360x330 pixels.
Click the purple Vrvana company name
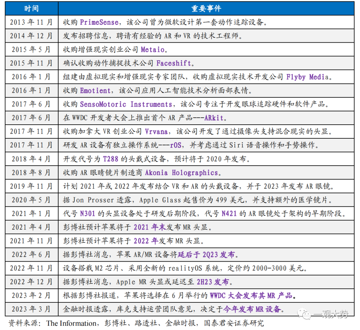pyautogui.click(x=156, y=131)
